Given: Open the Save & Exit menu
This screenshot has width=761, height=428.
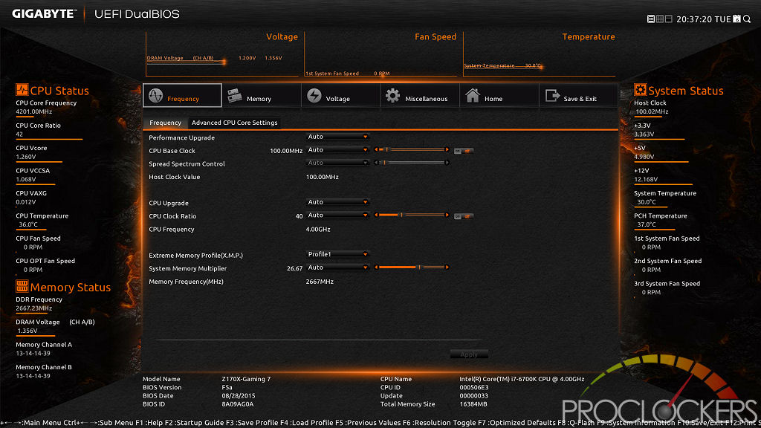Looking at the screenshot, I should [x=578, y=96].
